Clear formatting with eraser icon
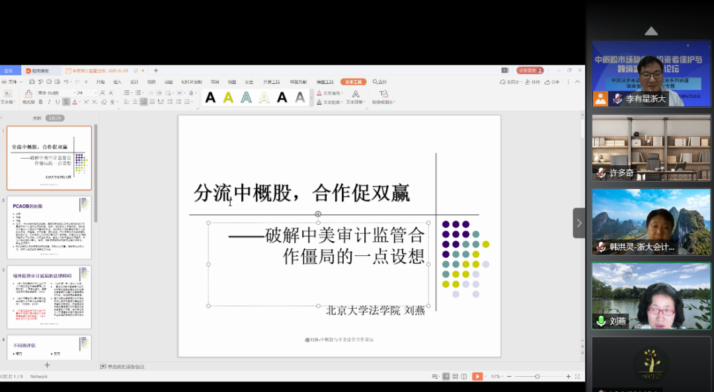Image resolution: width=714 pixels, height=392 pixels. [x=104, y=102]
